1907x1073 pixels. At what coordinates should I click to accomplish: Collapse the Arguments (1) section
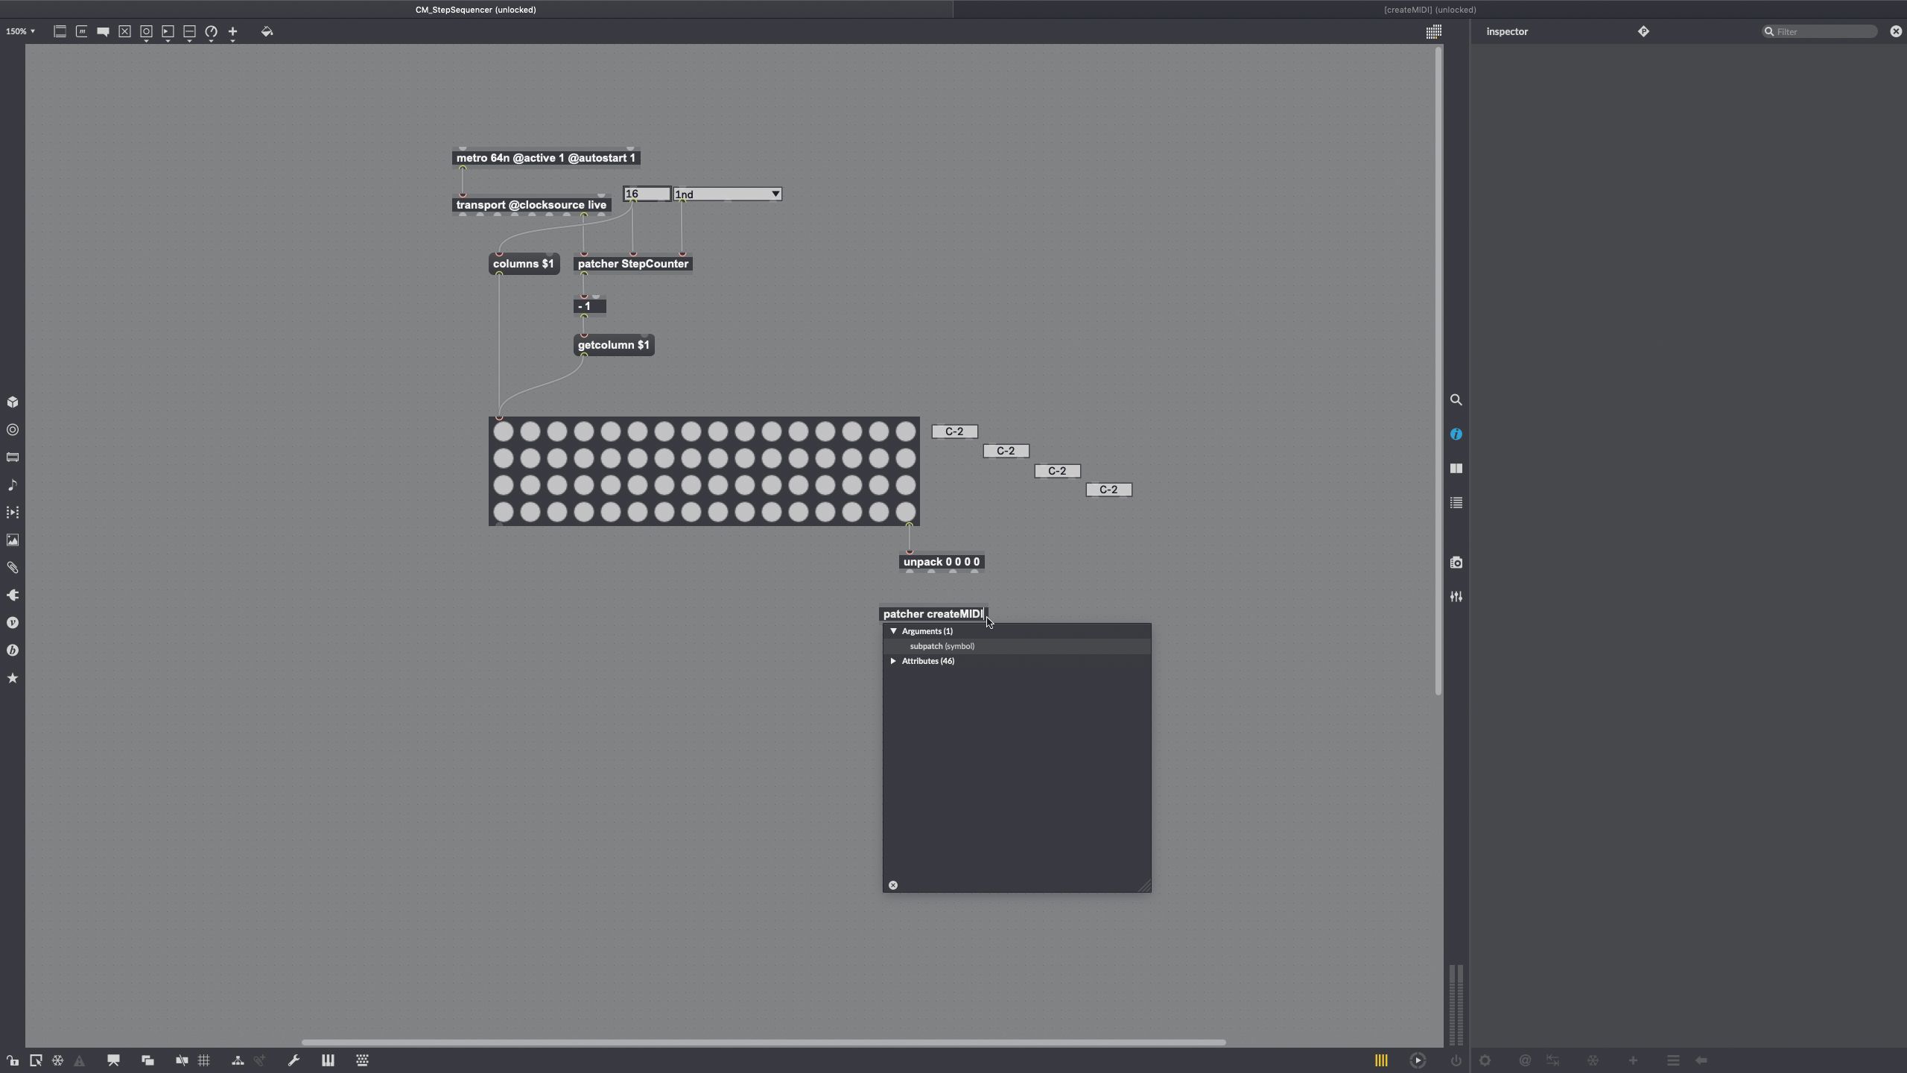pos(894,631)
